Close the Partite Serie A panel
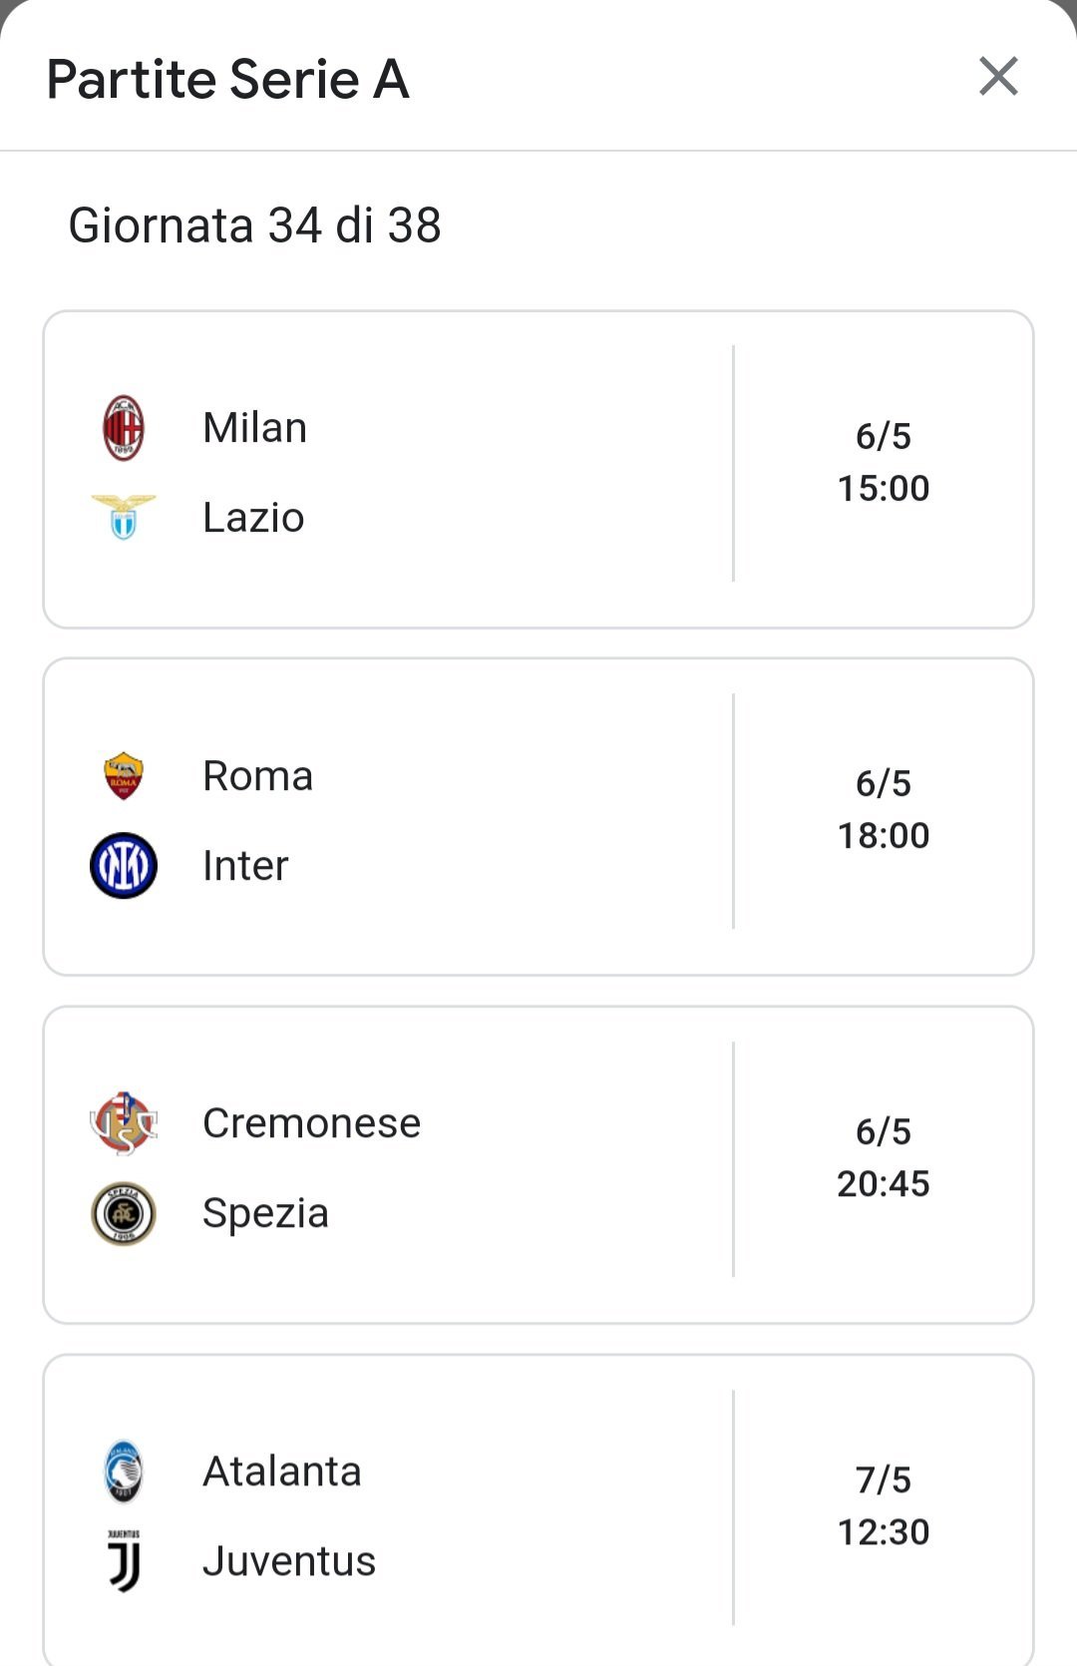This screenshot has width=1077, height=1666. point(998,77)
